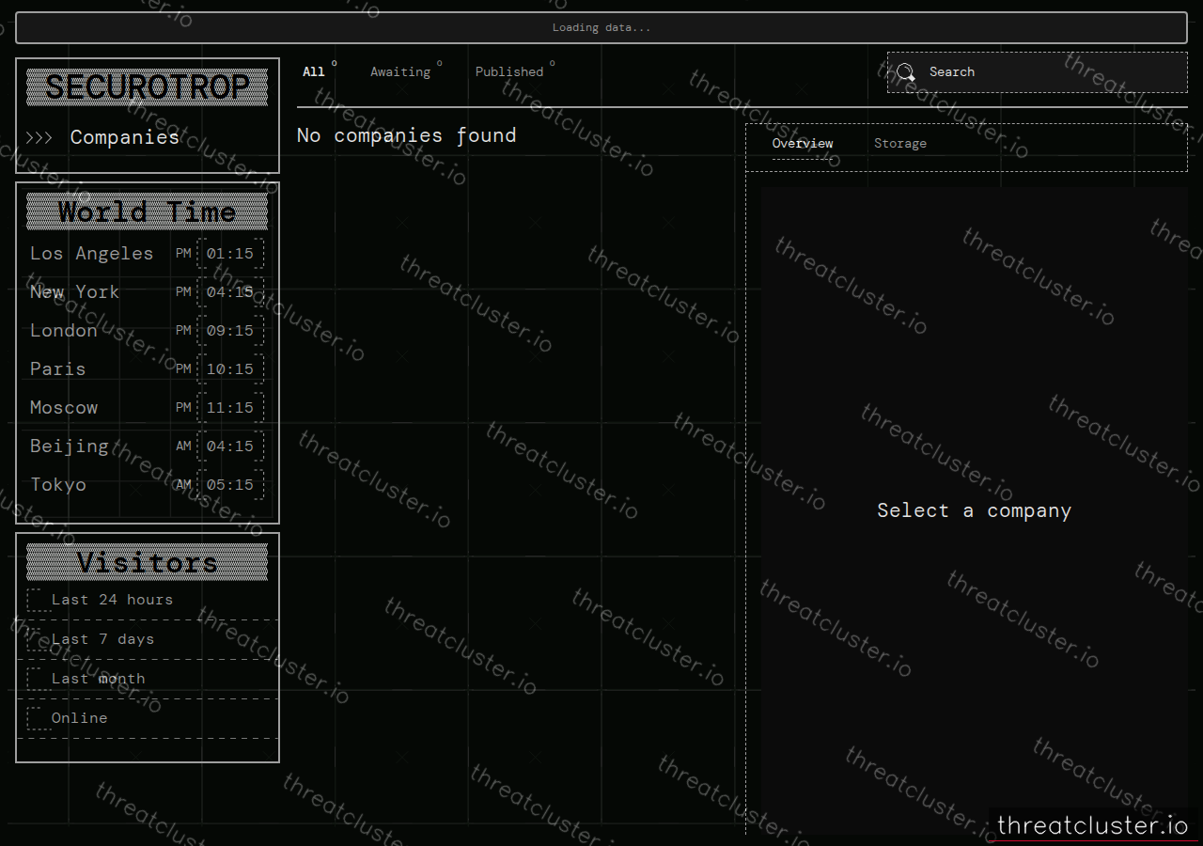Click the Moscow time row
The height and width of the screenshot is (846, 1203).
(x=148, y=408)
